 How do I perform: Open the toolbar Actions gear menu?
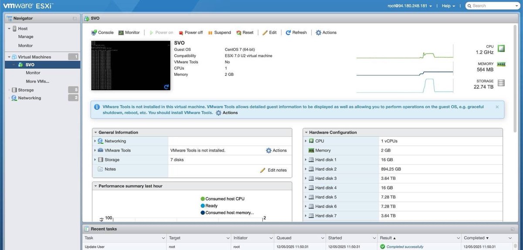(326, 33)
